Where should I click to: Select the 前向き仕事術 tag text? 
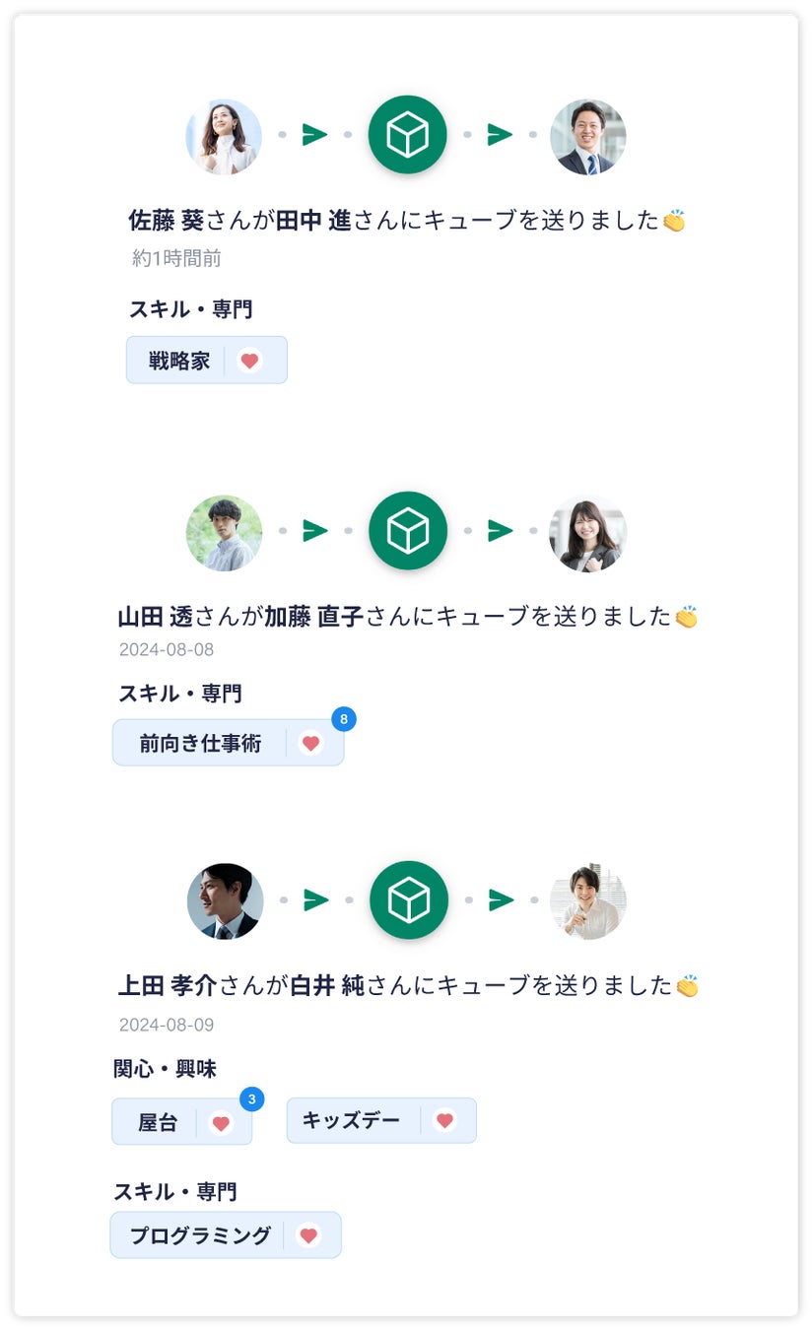click(x=200, y=743)
